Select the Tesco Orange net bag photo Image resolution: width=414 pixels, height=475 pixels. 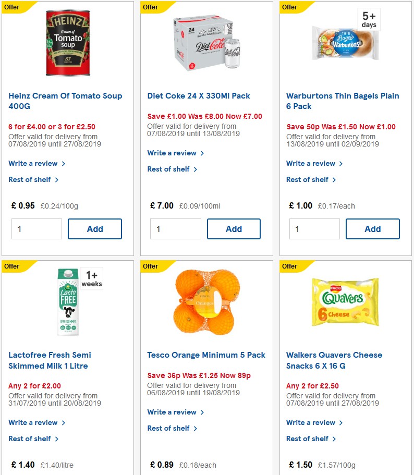pyautogui.click(x=206, y=301)
